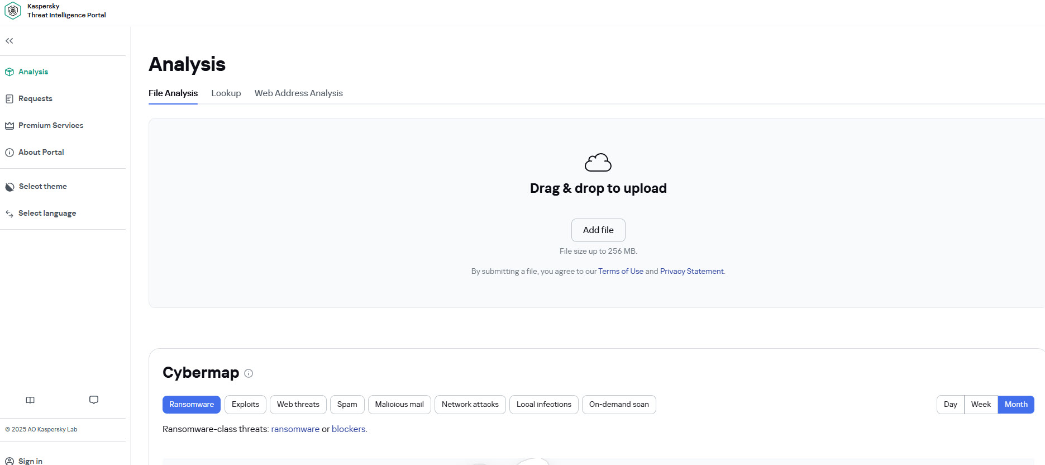Screen dimensions: 1045x465
Task: Switch to the Lookup tab
Action: pyautogui.click(x=226, y=93)
